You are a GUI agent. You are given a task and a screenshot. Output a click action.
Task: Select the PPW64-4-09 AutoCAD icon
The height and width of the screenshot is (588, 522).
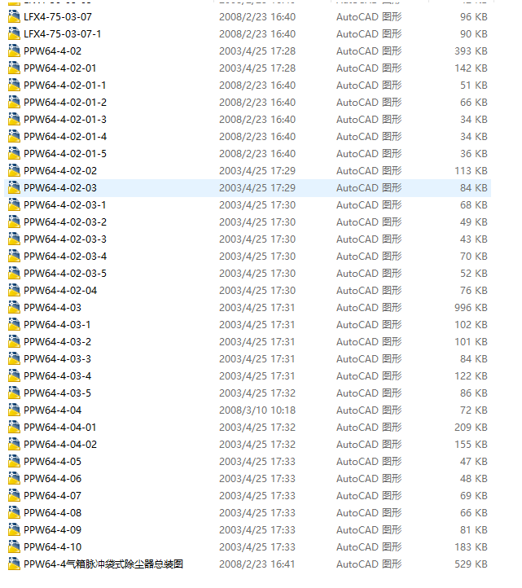click(x=14, y=530)
